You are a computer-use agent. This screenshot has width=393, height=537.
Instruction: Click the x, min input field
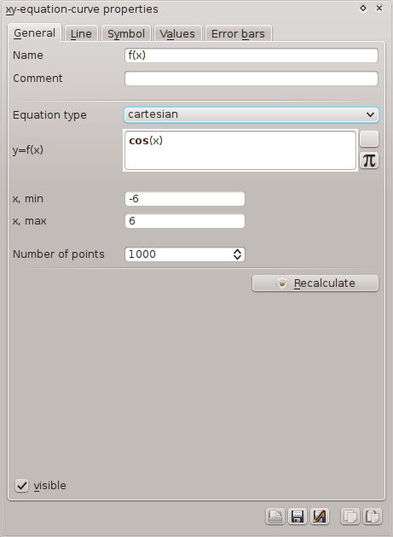coord(185,199)
